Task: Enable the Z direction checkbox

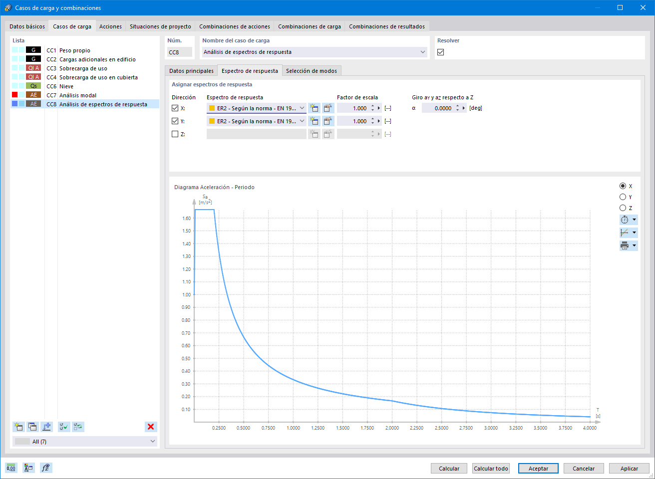Action: pyautogui.click(x=175, y=134)
